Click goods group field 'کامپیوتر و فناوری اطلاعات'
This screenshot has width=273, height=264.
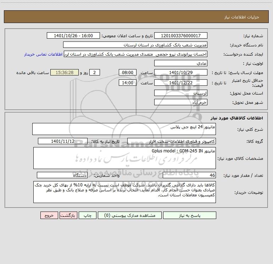click(172, 141)
